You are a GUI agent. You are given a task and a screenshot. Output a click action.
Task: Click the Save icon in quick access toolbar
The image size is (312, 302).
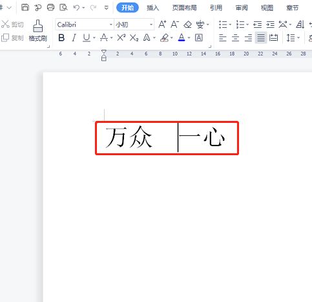point(25,8)
